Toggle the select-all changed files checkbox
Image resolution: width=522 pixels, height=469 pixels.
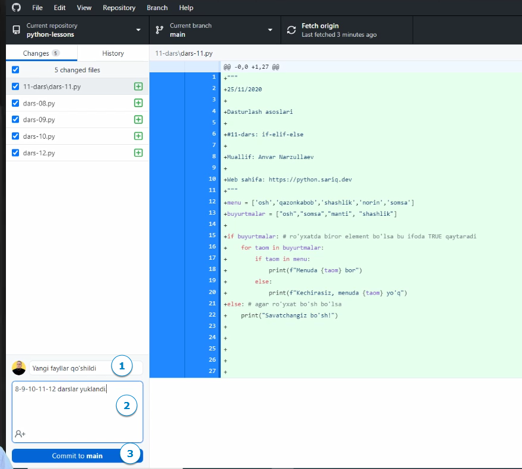15,70
